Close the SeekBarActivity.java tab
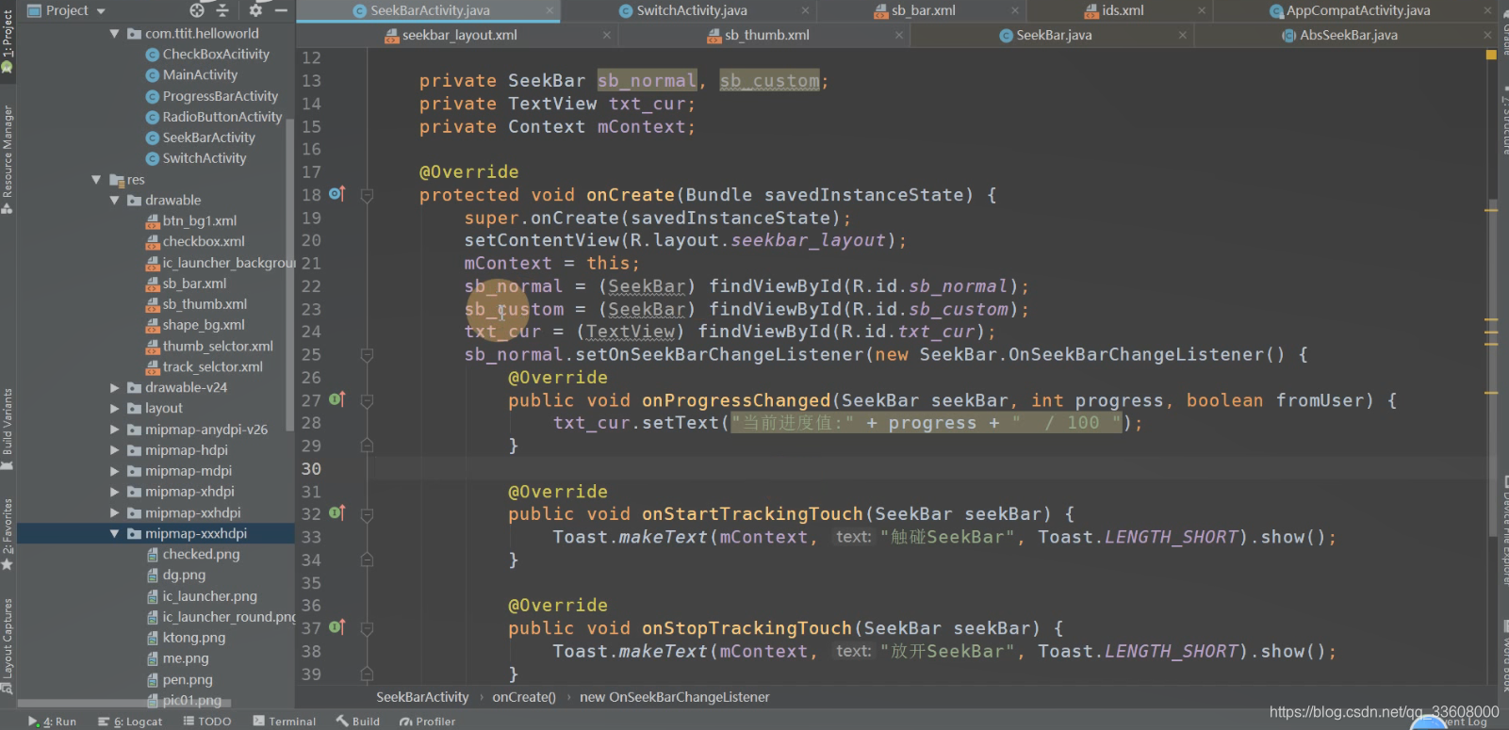Screen dimensions: 1509x730 click(550, 10)
